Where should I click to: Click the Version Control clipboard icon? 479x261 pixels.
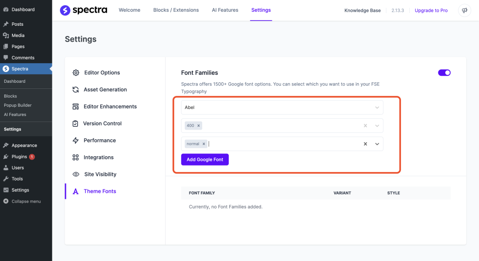(76, 123)
